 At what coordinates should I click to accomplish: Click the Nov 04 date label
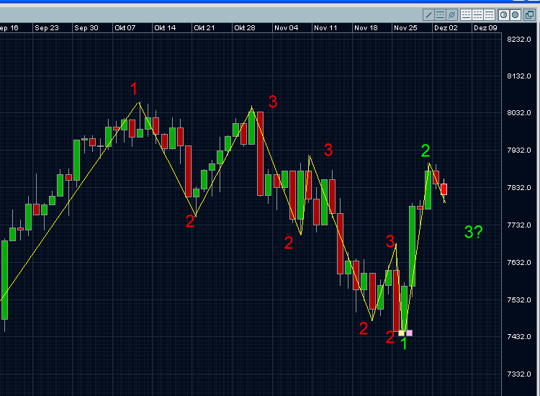click(x=286, y=28)
